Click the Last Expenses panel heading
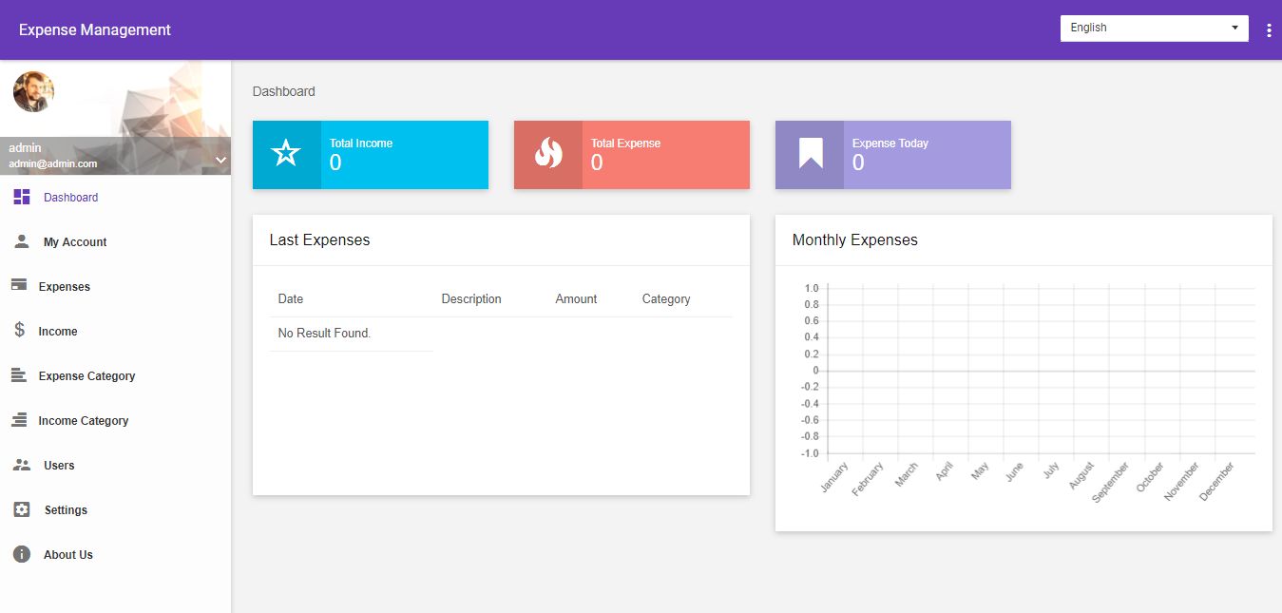This screenshot has height=613, width=1282. (x=319, y=240)
